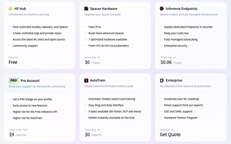
Task: Open the Enterprise card heading
Action: (x=174, y=80)
